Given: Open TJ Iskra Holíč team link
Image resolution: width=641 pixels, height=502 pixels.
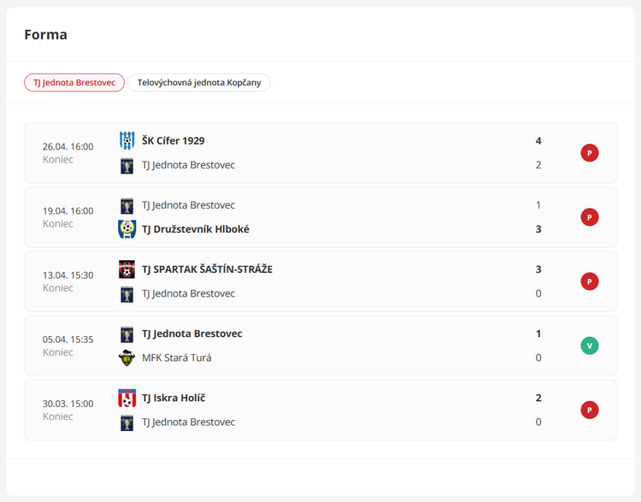Looking at the screenshot, I should pos(173,398).
